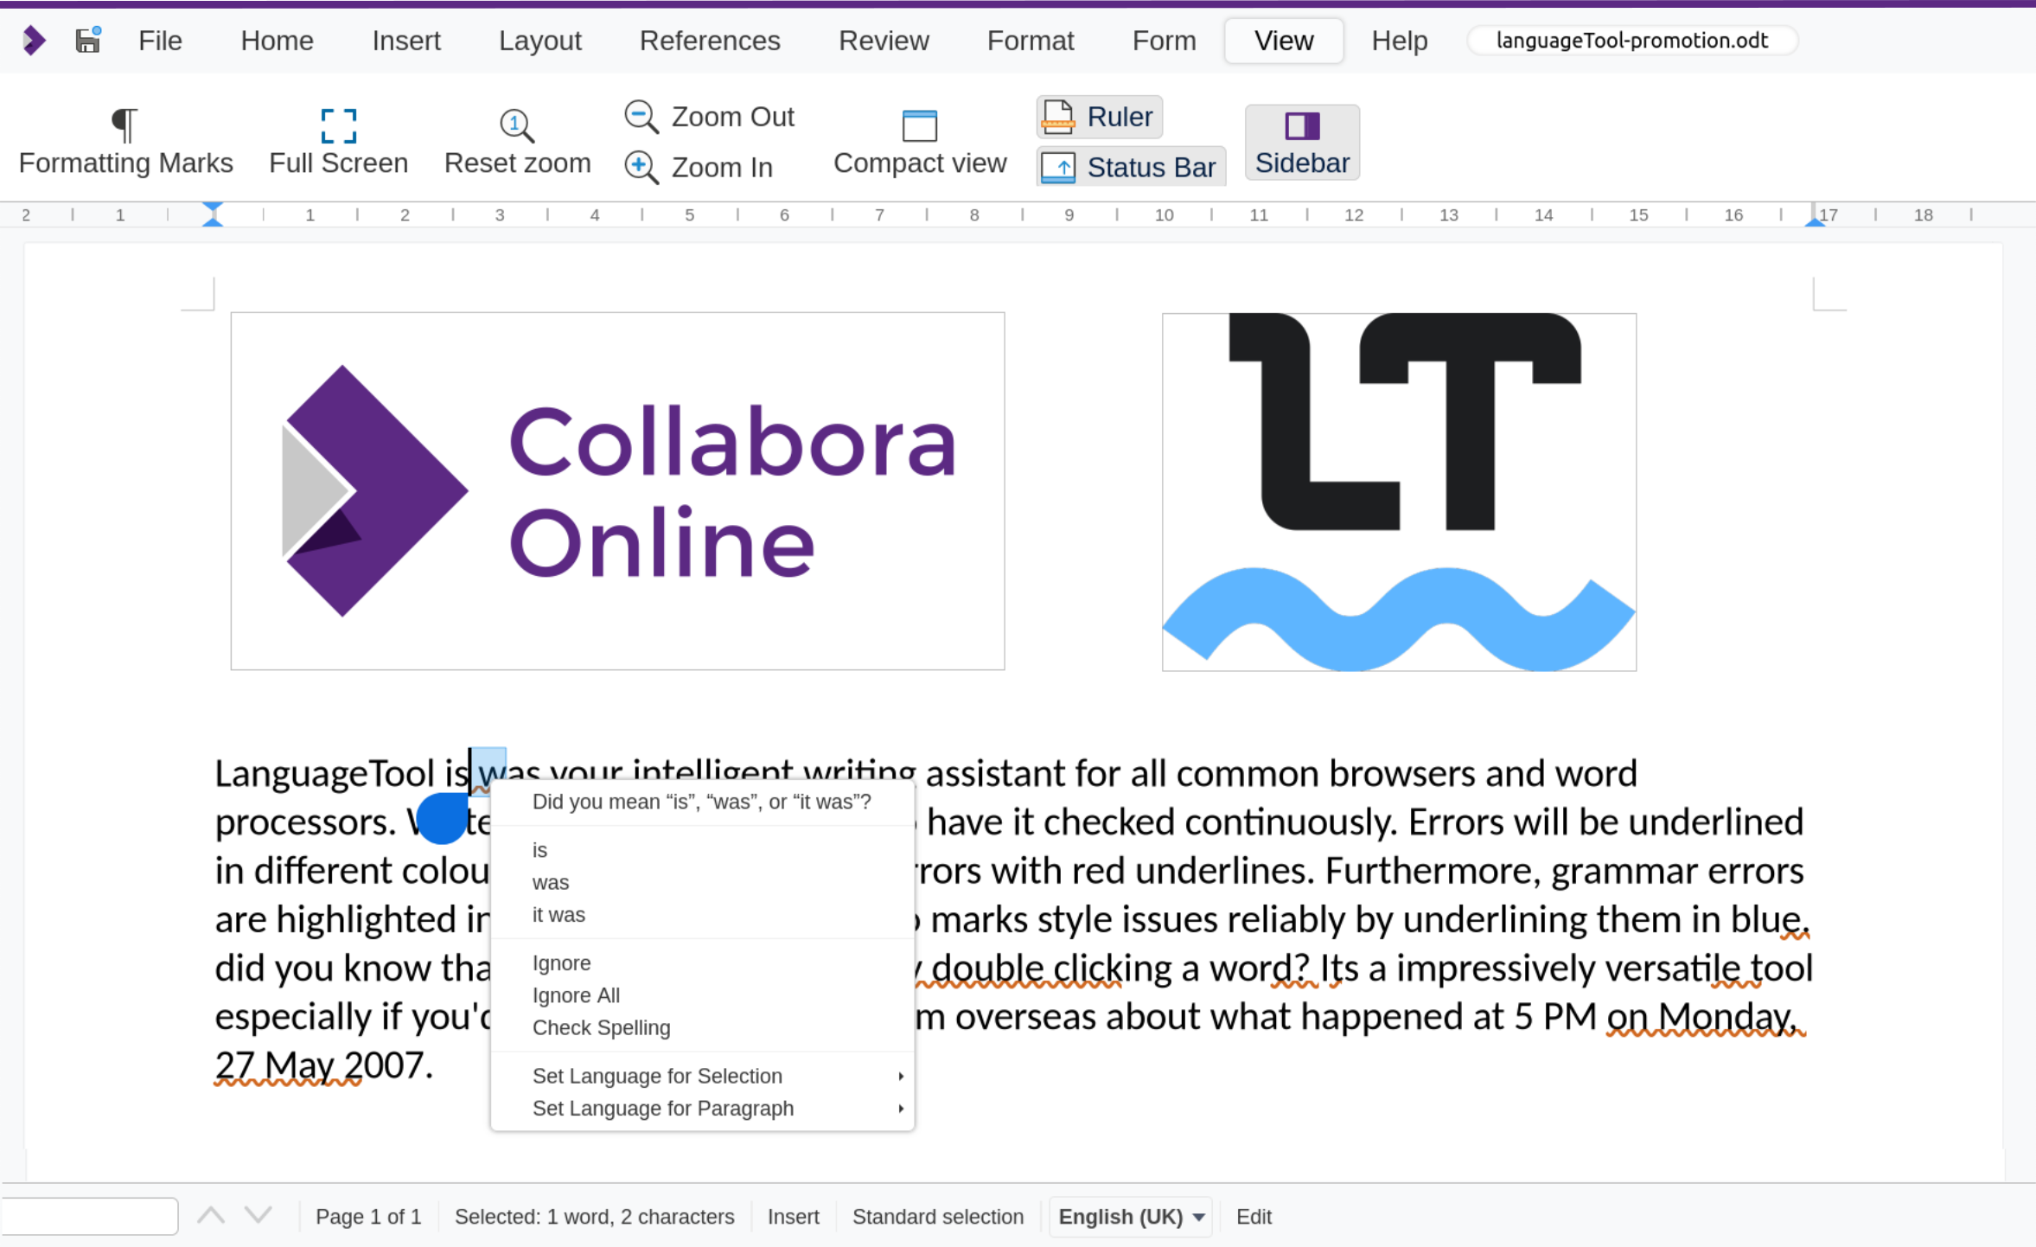Switch to the Form tab
The width and height of the screenshot is (2036, 1247).
[x=1164, y=41]
